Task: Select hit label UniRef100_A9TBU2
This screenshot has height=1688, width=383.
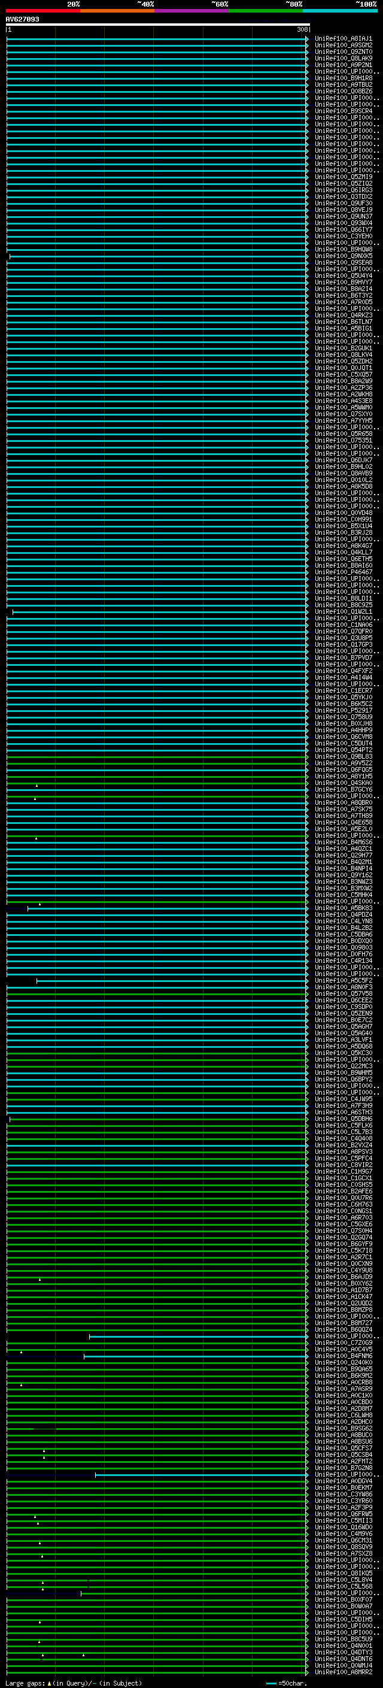Action: coord(344,84)
